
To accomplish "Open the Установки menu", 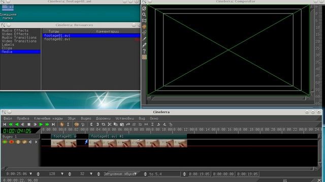I will click(124, 118).
